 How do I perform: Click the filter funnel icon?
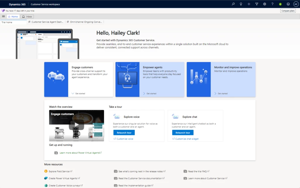256,4
